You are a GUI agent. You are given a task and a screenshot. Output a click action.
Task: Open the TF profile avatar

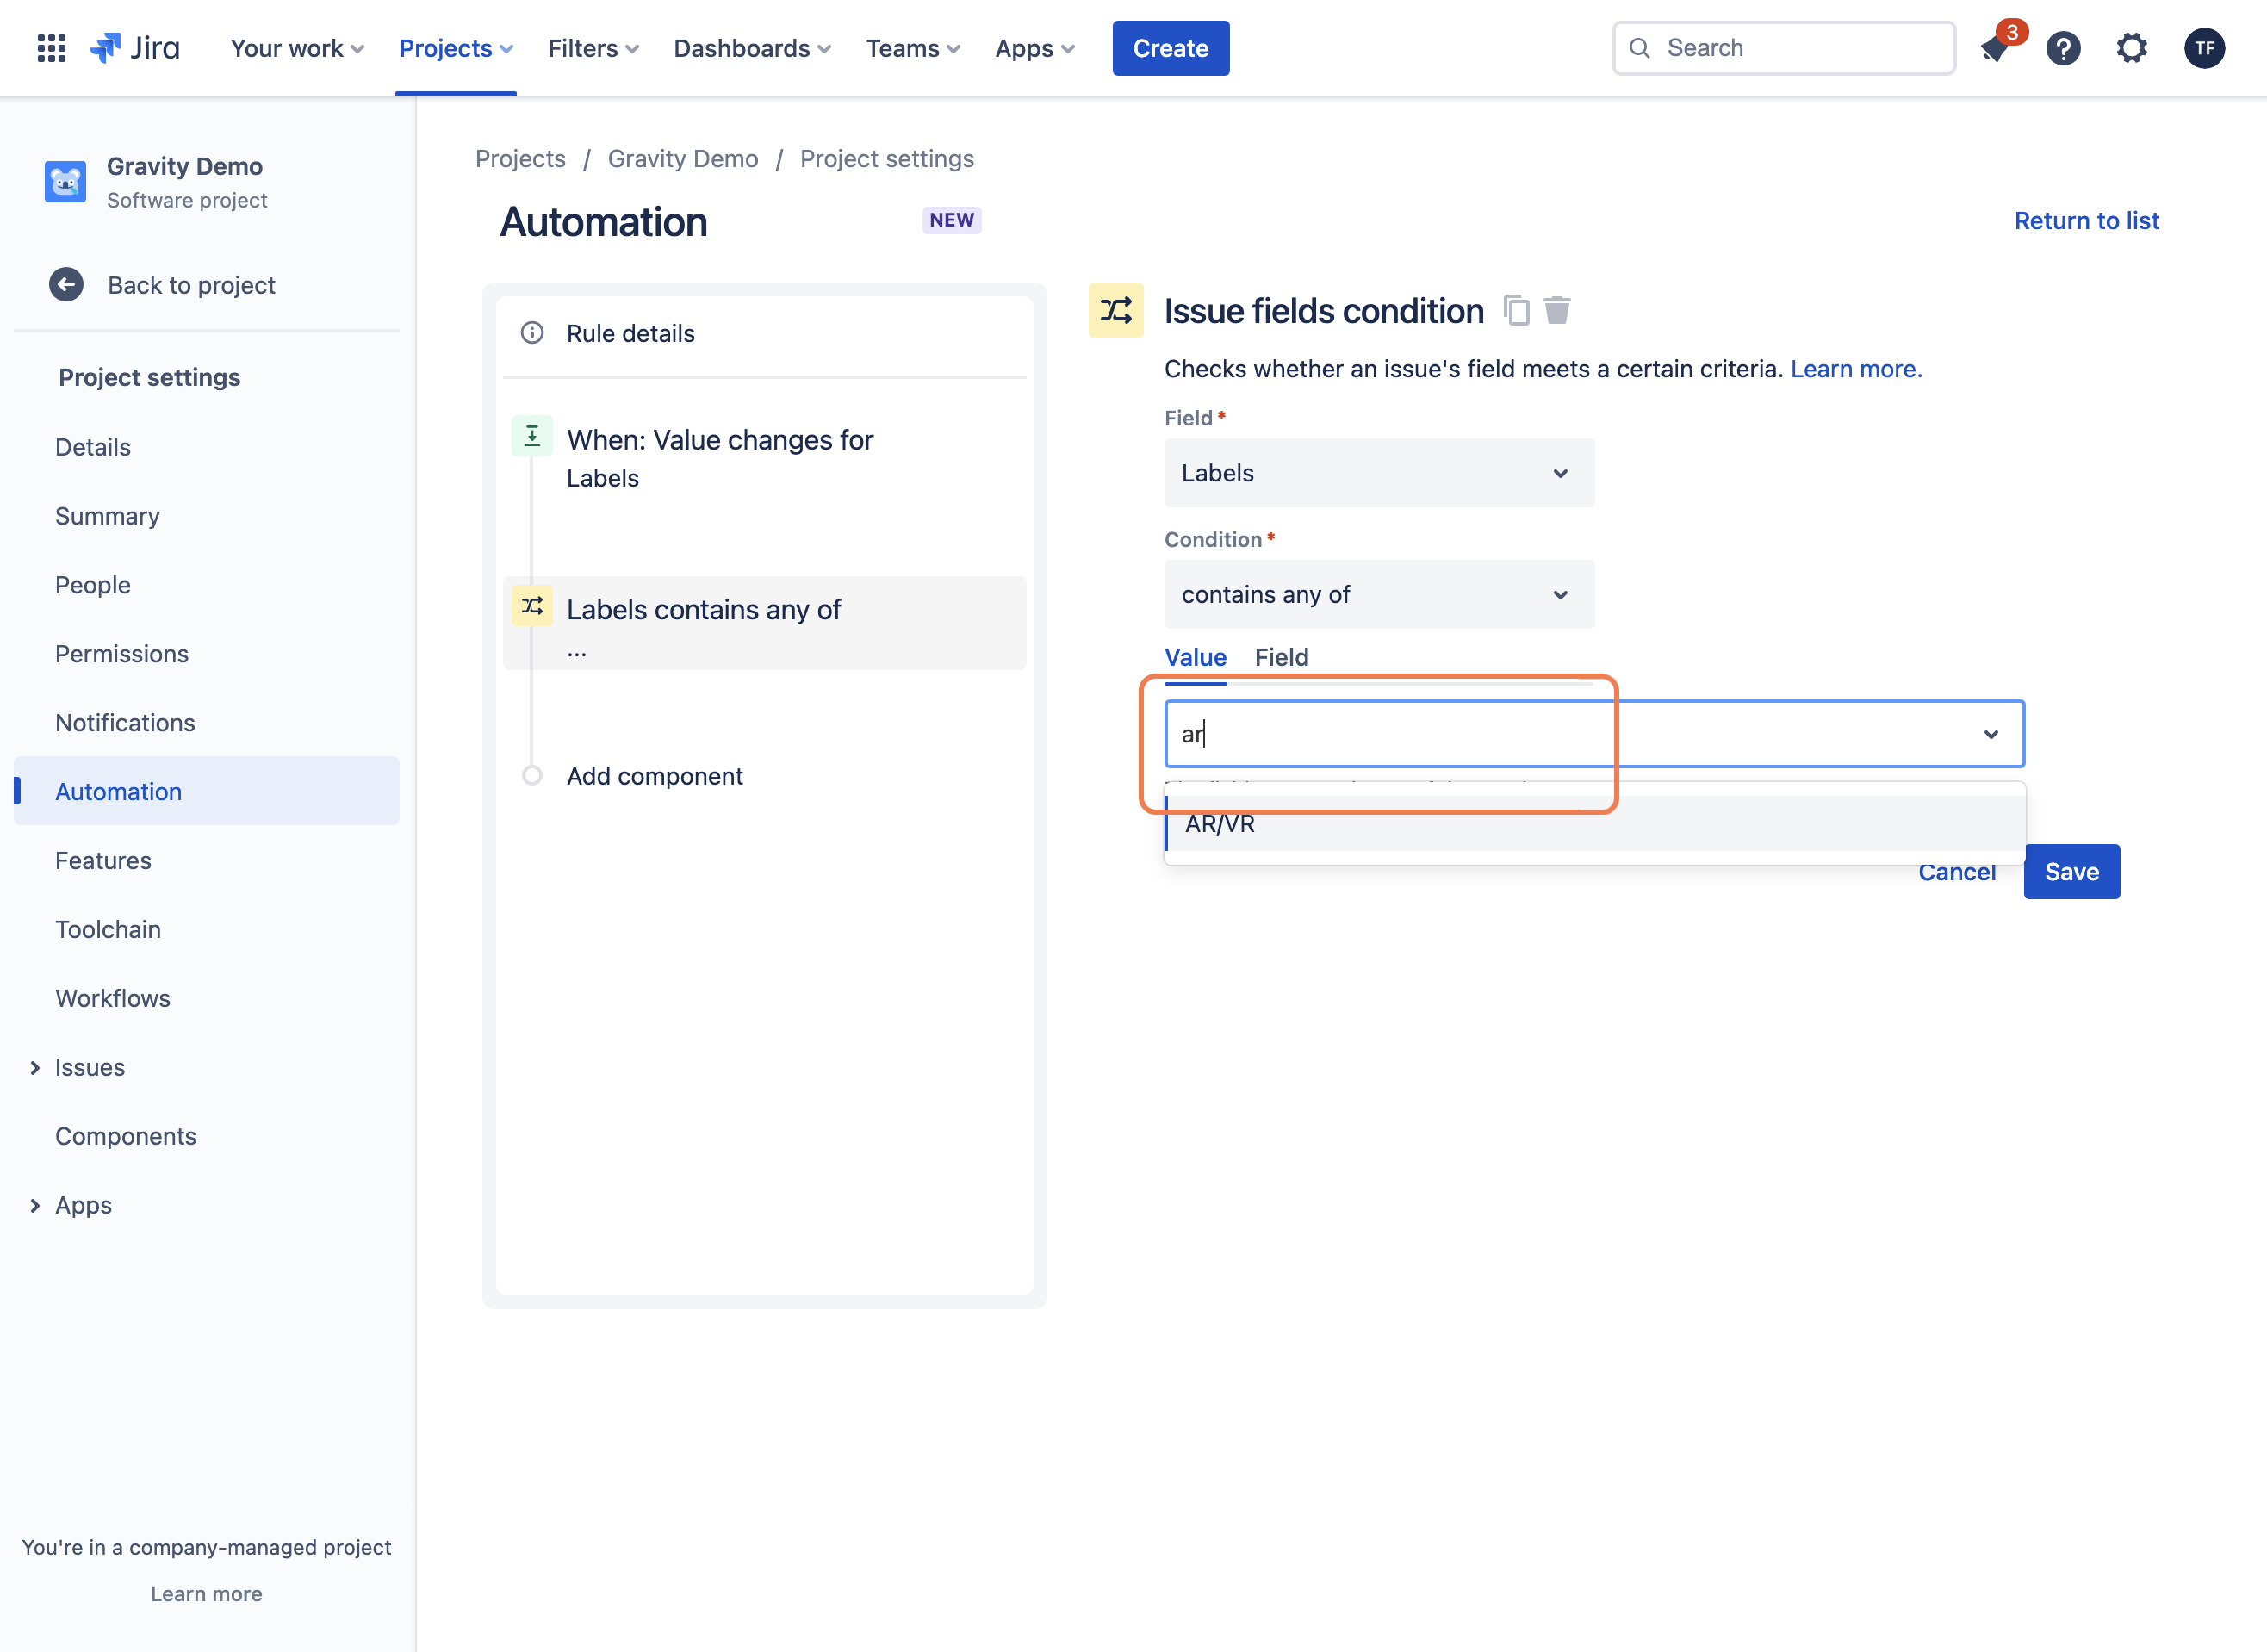click(x=2204, y=48)
